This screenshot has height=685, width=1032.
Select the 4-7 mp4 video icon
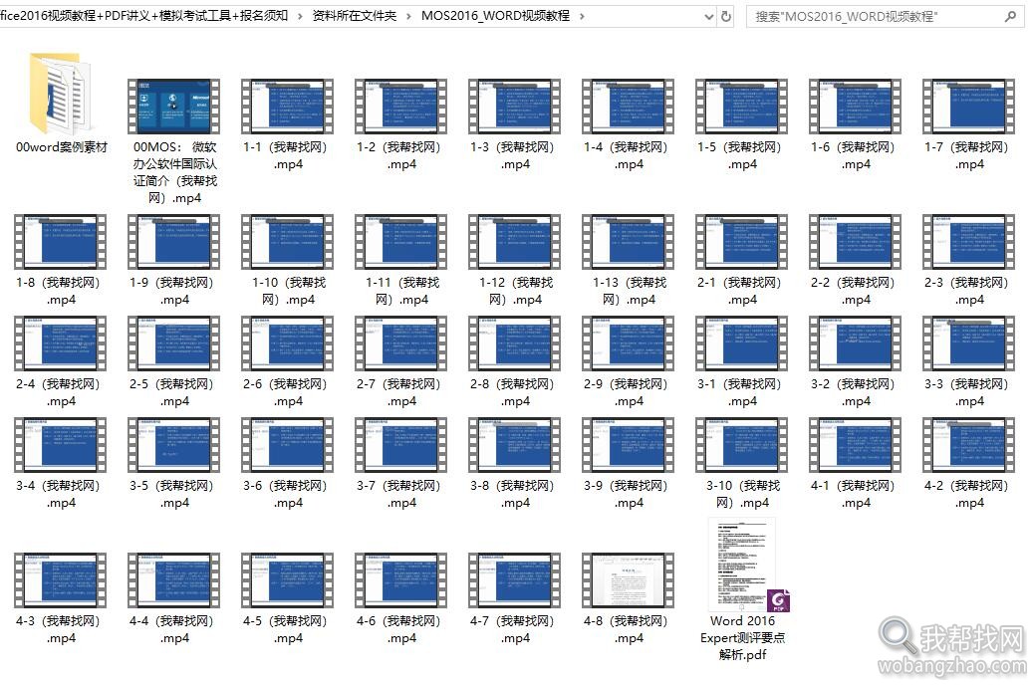tap(515, 580)
